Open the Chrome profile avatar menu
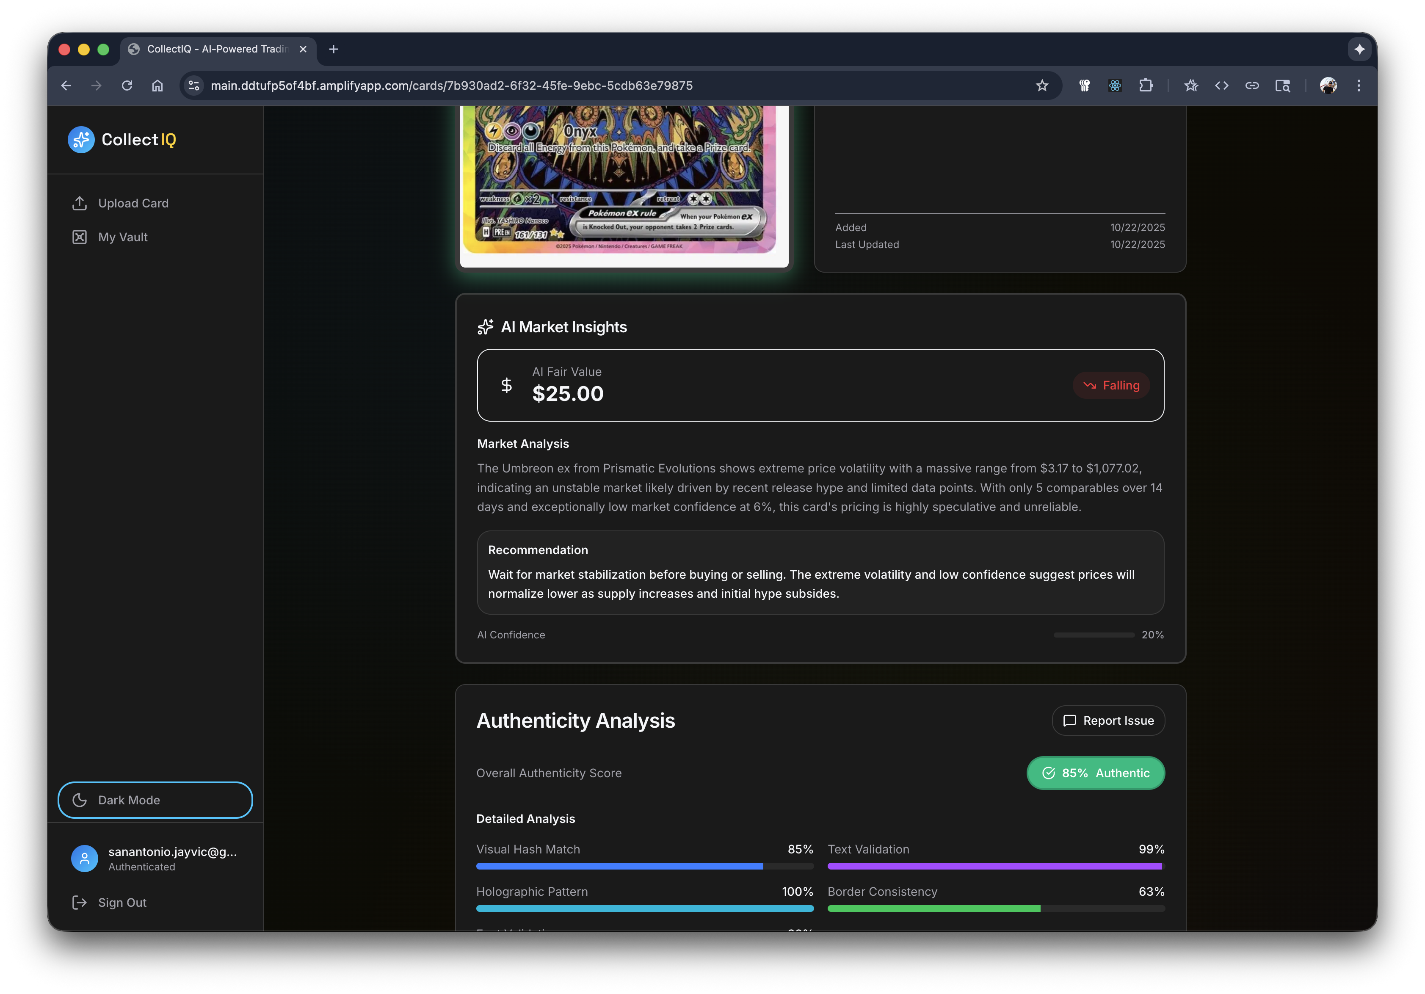The height and width of the screenshot is (994, 1425). [1328, 86]
